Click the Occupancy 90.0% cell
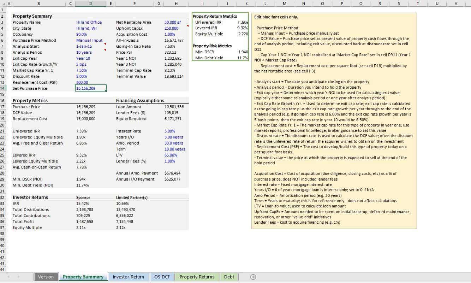471x283 pixels. tap(82, 34)
